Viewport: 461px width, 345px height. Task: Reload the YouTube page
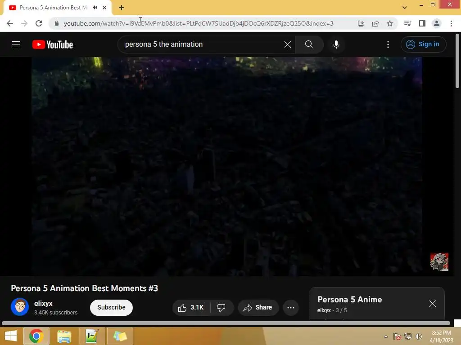pos(39,23)
